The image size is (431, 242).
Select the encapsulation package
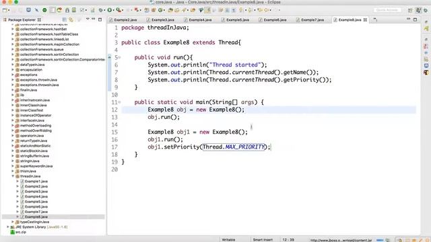tap(31, 70)
